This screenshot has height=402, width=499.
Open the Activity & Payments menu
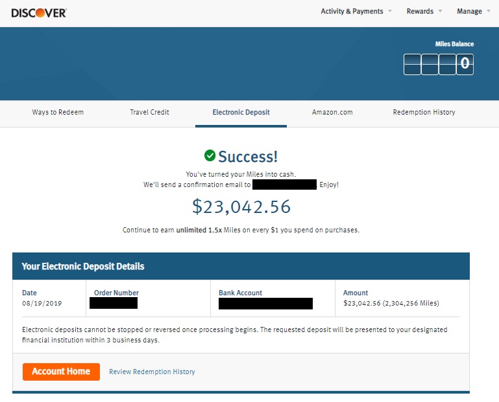click(x=352, y=11)
